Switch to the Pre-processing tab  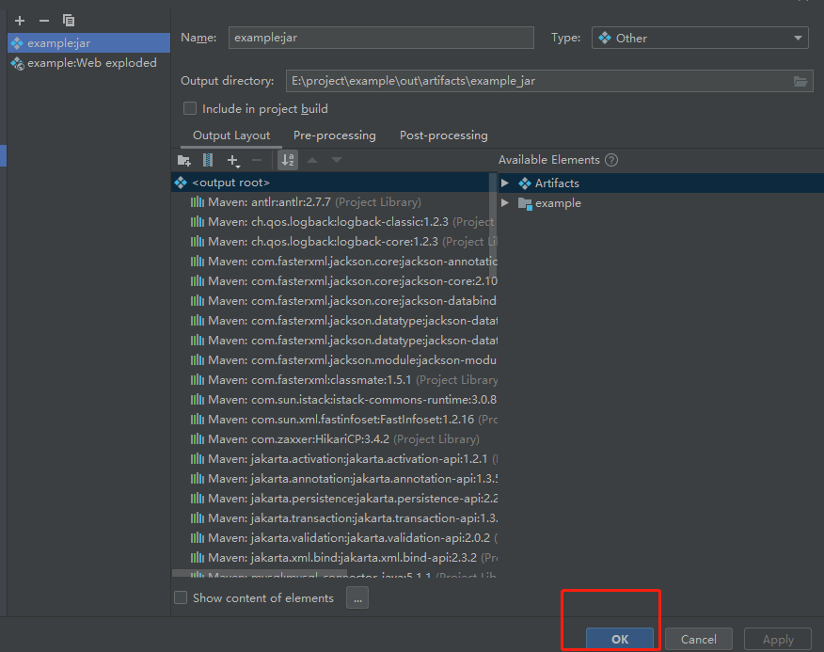(333, 135)
